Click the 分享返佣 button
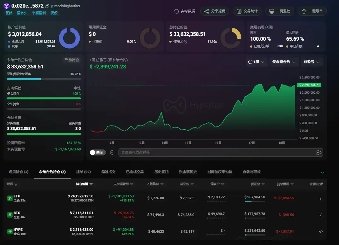 (215, 11)
